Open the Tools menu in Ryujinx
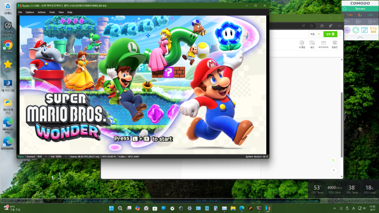This screenshot has width=379, height=213. coord(52,12)
